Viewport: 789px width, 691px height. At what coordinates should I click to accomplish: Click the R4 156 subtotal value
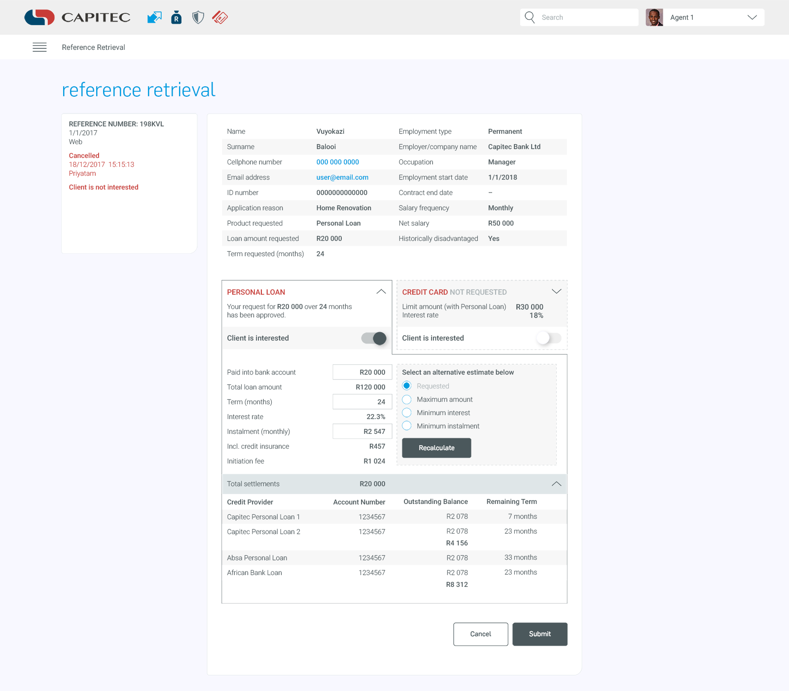(x=457, y=543)
